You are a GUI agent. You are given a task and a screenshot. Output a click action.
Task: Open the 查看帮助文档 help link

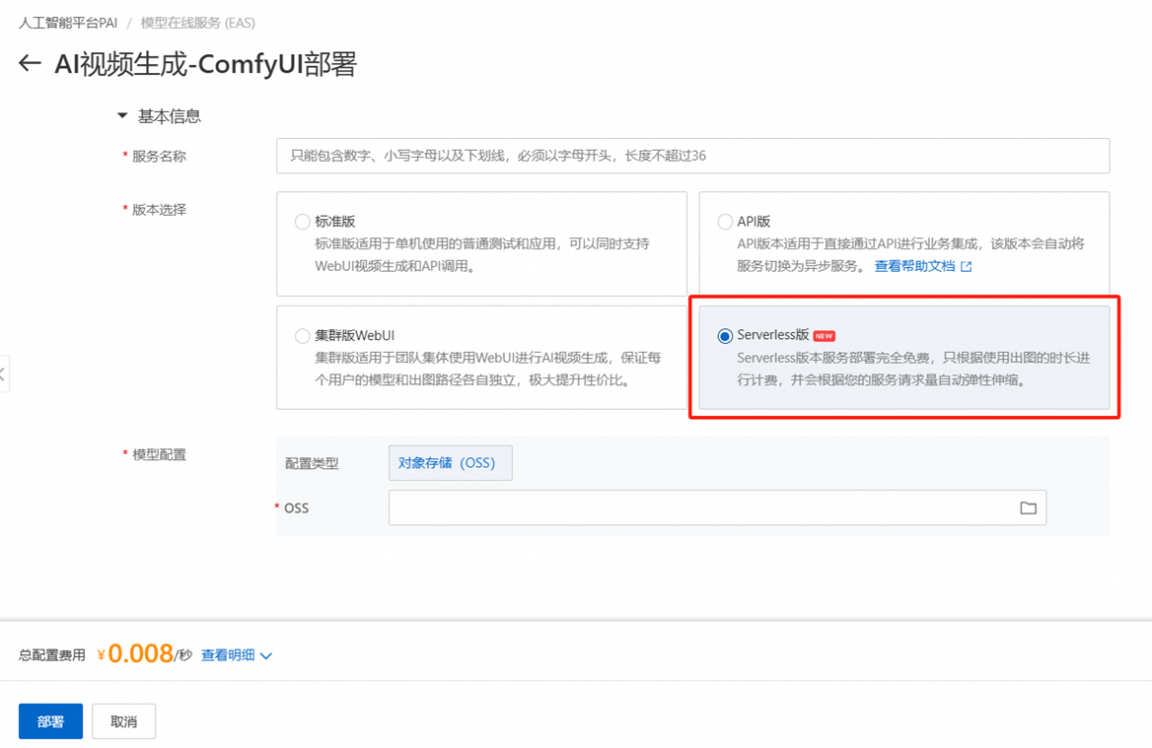(914, 266)
